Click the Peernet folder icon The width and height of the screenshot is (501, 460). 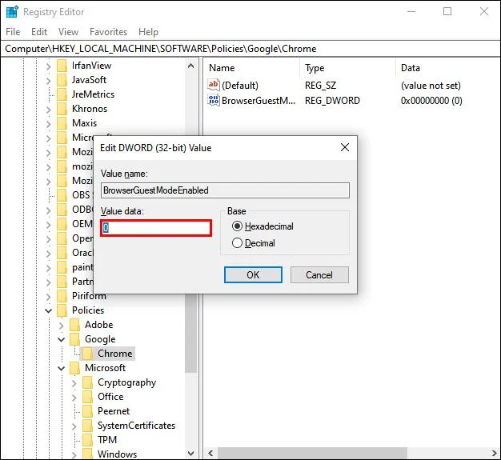tap(87, 411)
